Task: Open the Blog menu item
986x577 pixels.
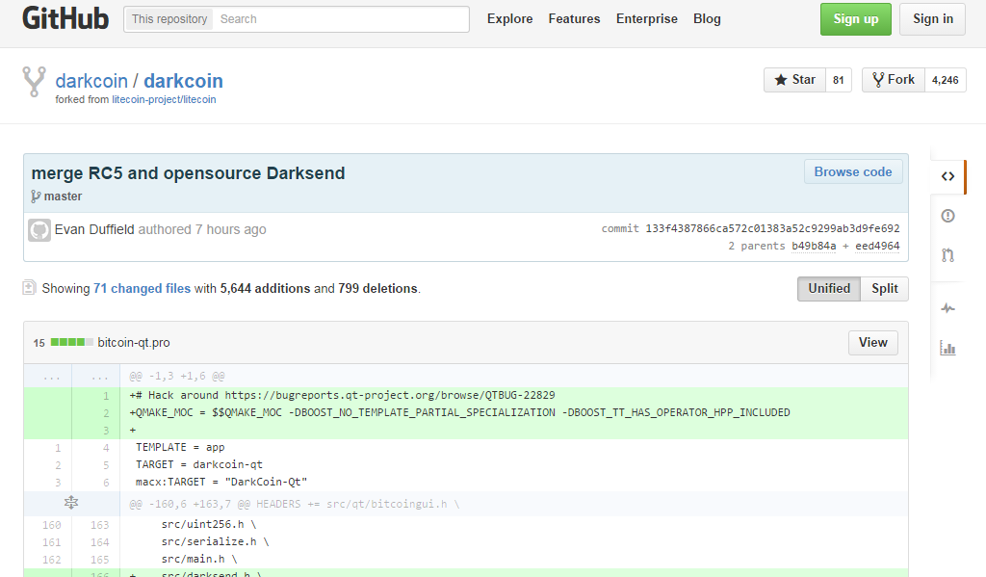Action: click(707, 19)
